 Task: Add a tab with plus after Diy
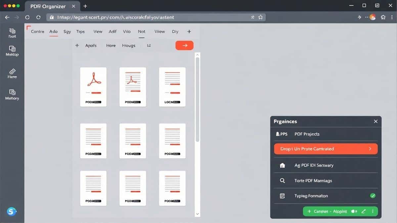189,32
